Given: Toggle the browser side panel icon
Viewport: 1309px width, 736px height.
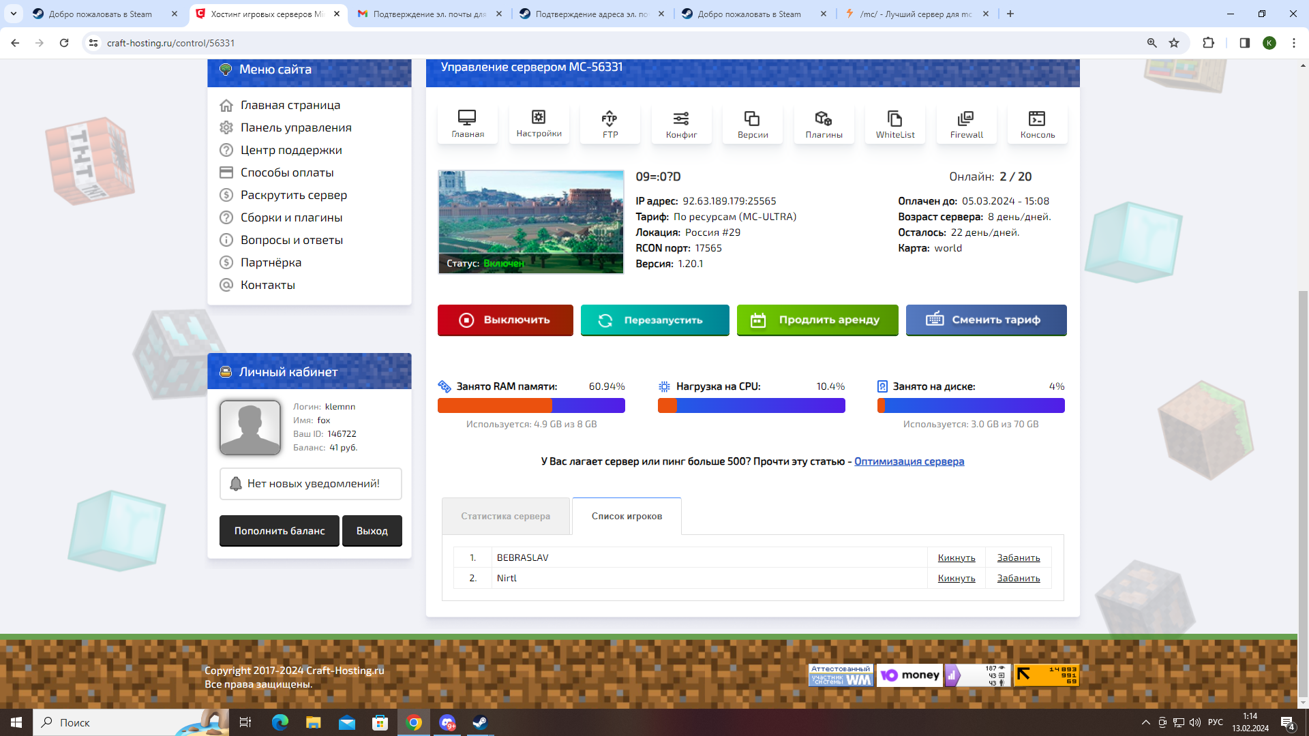Looking at the screenshot, I should click(x=1244, y=43).
